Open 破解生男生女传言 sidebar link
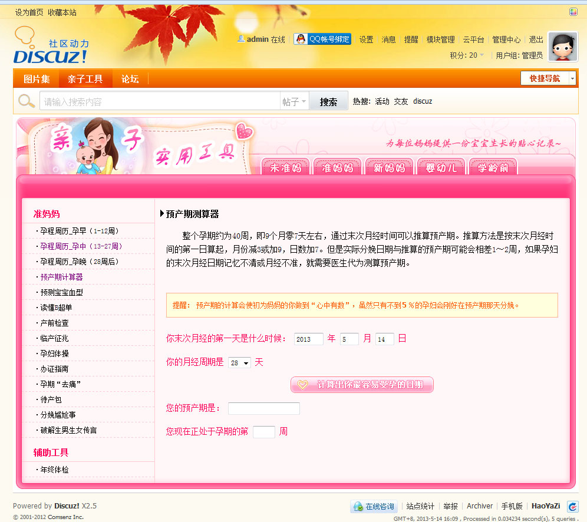The width and height of the screenshot is (587, 522). tap(68, 430)
